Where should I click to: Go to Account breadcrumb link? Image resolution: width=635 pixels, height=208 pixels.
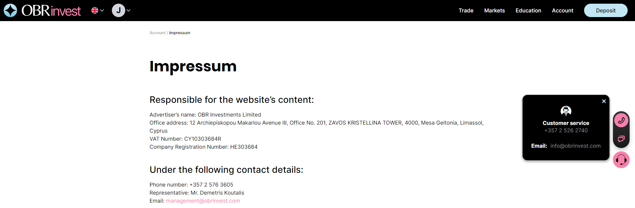(x=157, y=33)
